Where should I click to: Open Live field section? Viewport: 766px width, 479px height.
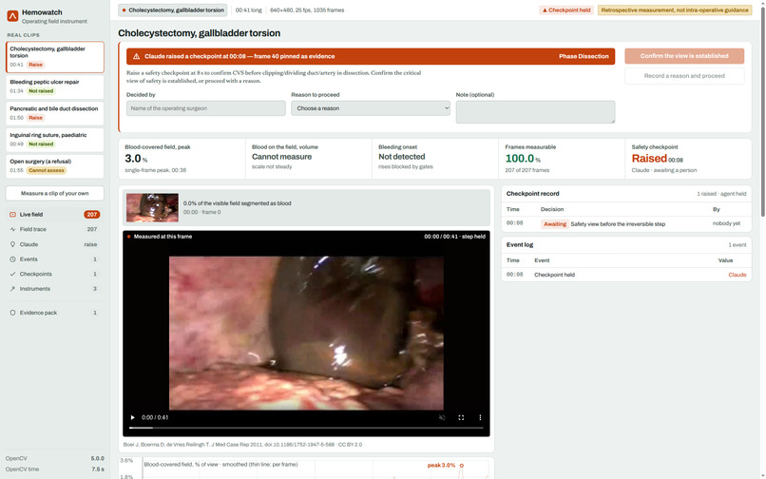[55, 215]
